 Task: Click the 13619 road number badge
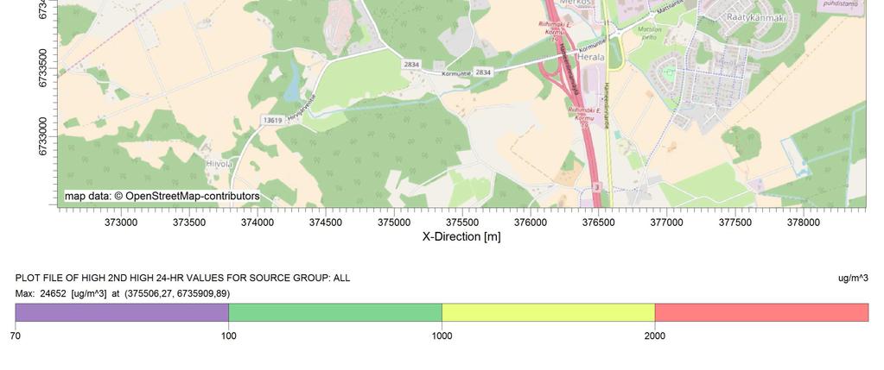272,121
